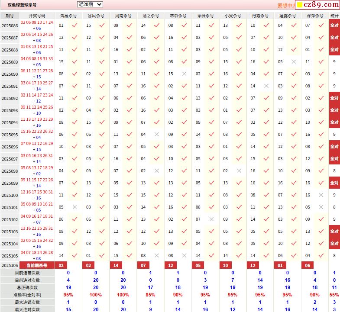Click the check mark in 2025086 鸿雁杀号
The image size is (340, 312).
(74, 26)
